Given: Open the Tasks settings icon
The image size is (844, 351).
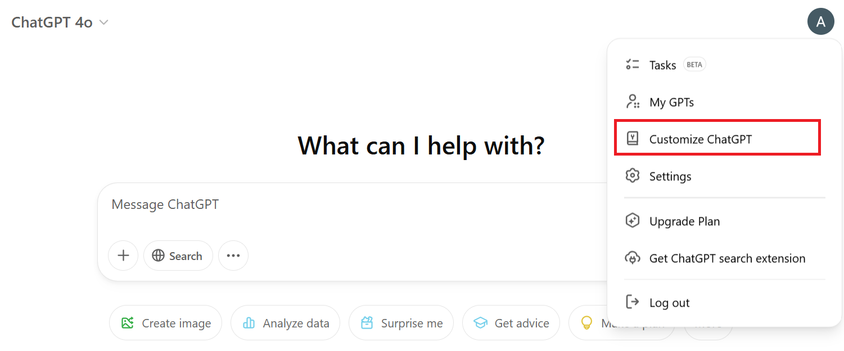Looking at the screenshot, I should click(633, 64).
